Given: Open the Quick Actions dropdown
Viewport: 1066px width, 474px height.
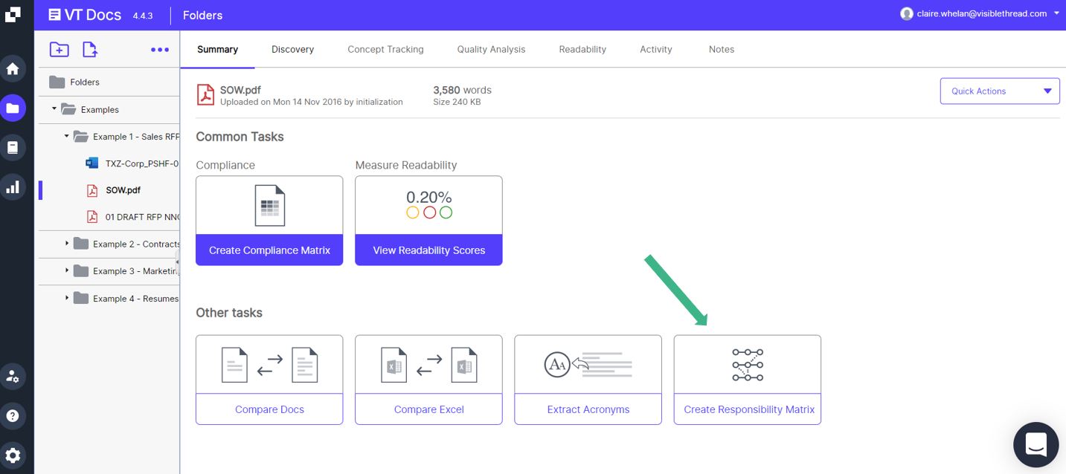Looking at the screenshot, I should (1000, 91).
